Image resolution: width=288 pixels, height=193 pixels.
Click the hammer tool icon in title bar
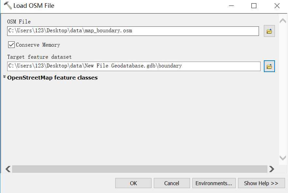point(8,6)
